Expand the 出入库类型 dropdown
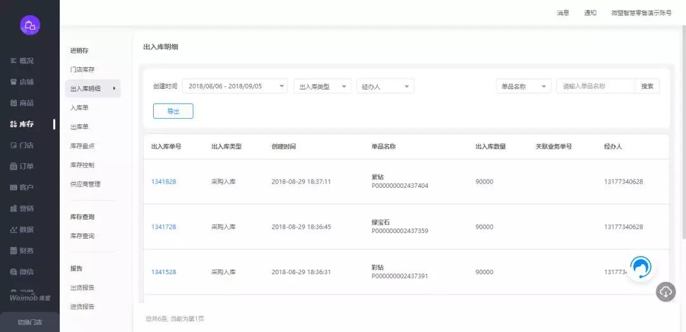Viewport: 686px width, 332px height. coord(323,86)
